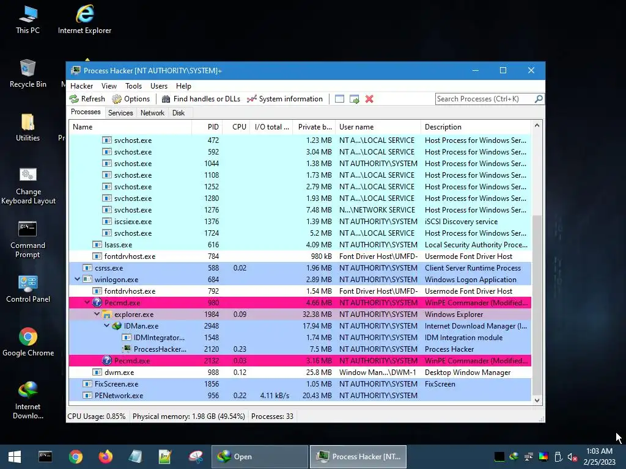Open Internet Download Manager desktop icon
The image size is (626, 469).
point(28,400)
